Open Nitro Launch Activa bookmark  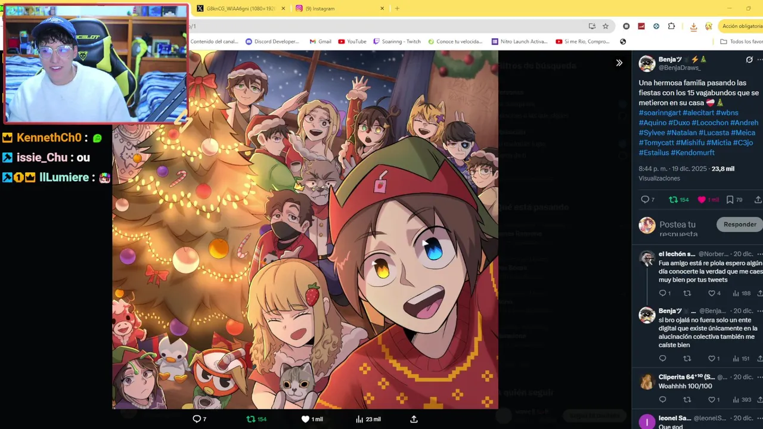pyautogui.click(x=519, y=42)
